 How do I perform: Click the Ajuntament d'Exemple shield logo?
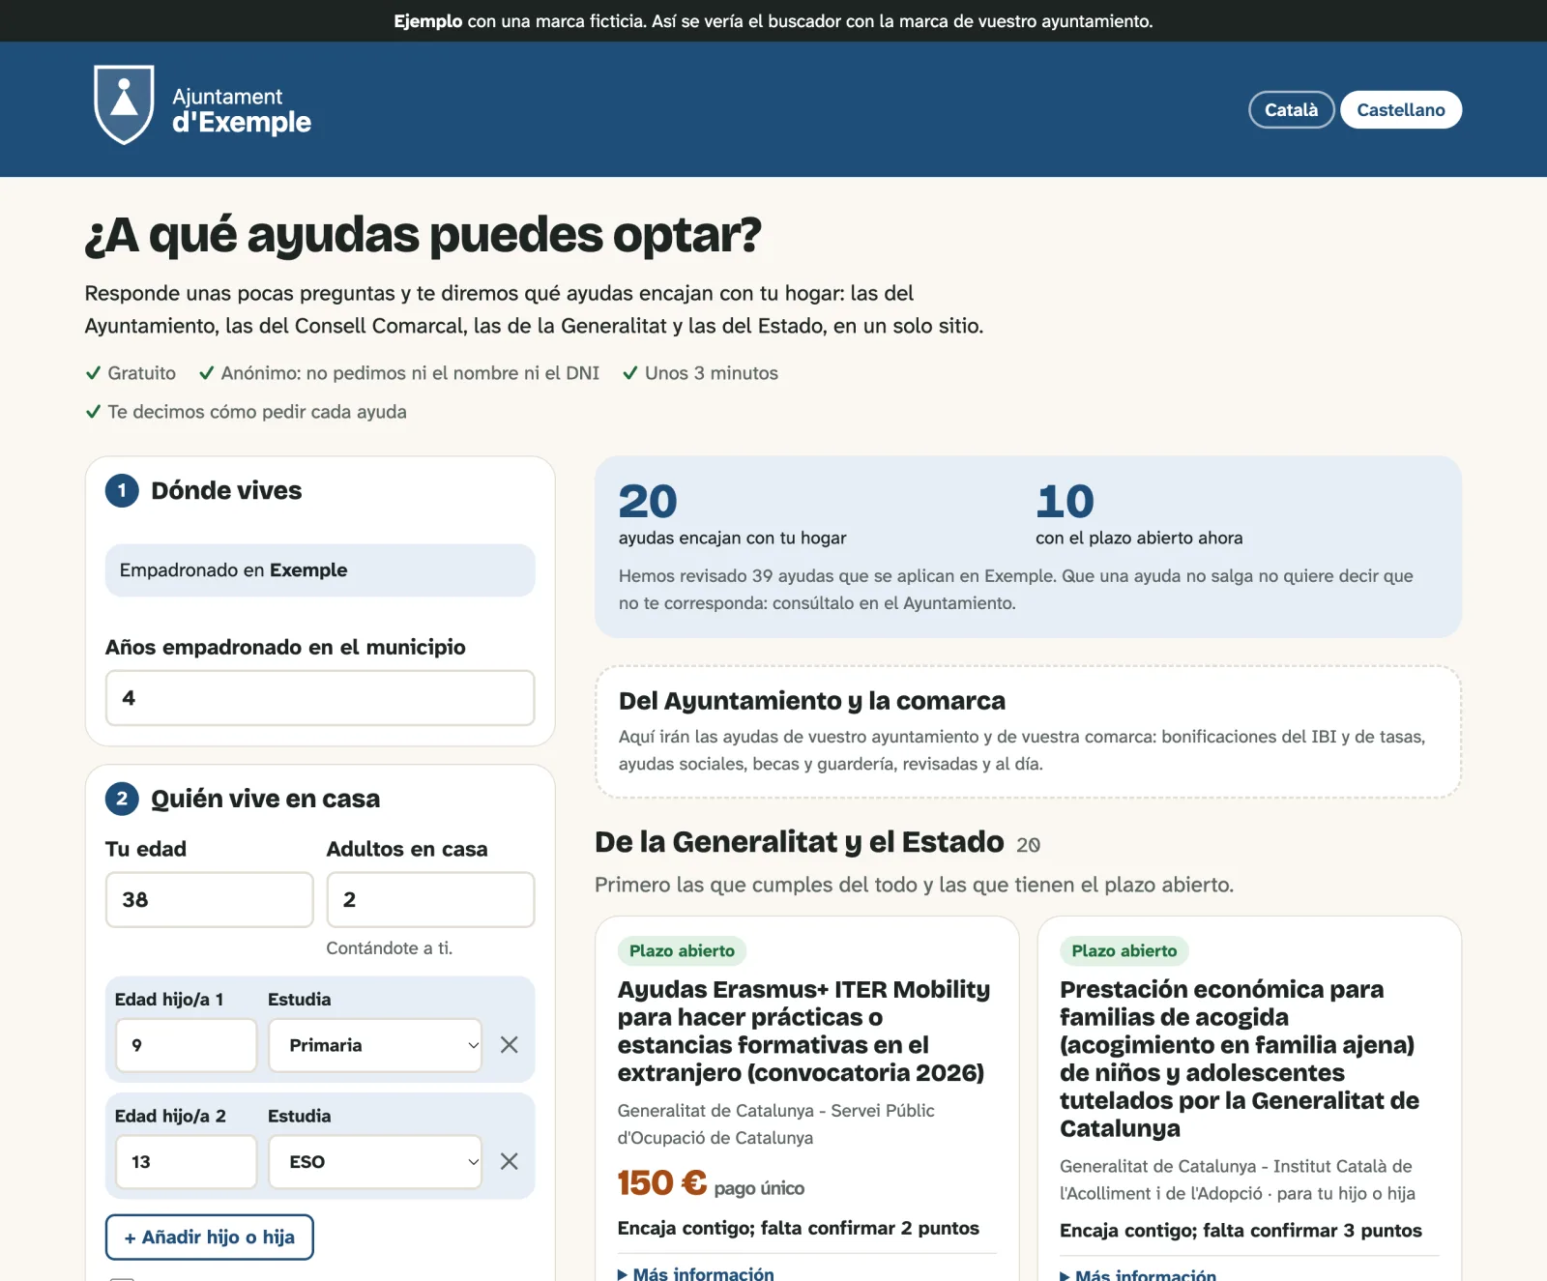pos(124,104)
